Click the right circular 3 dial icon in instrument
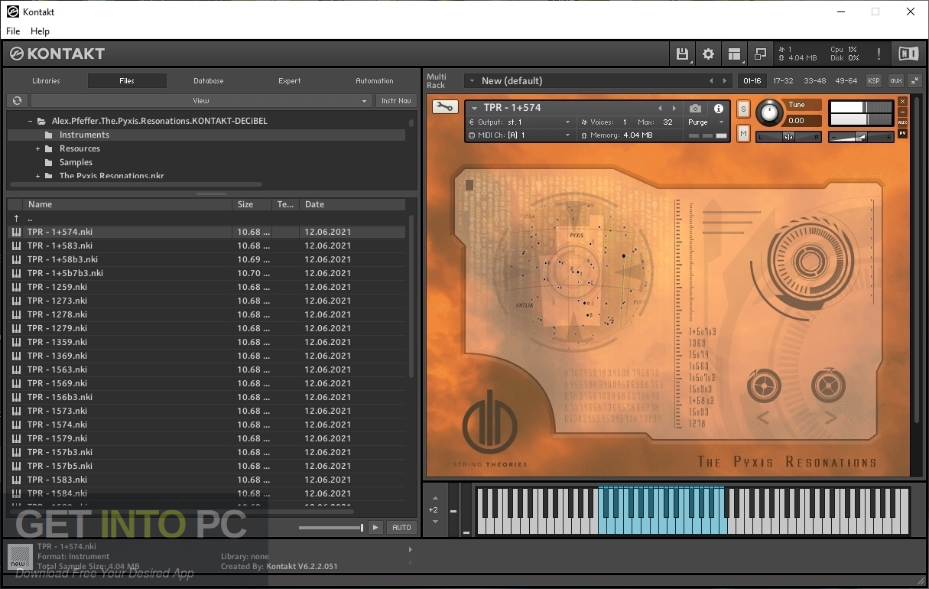 coord(828,385)
